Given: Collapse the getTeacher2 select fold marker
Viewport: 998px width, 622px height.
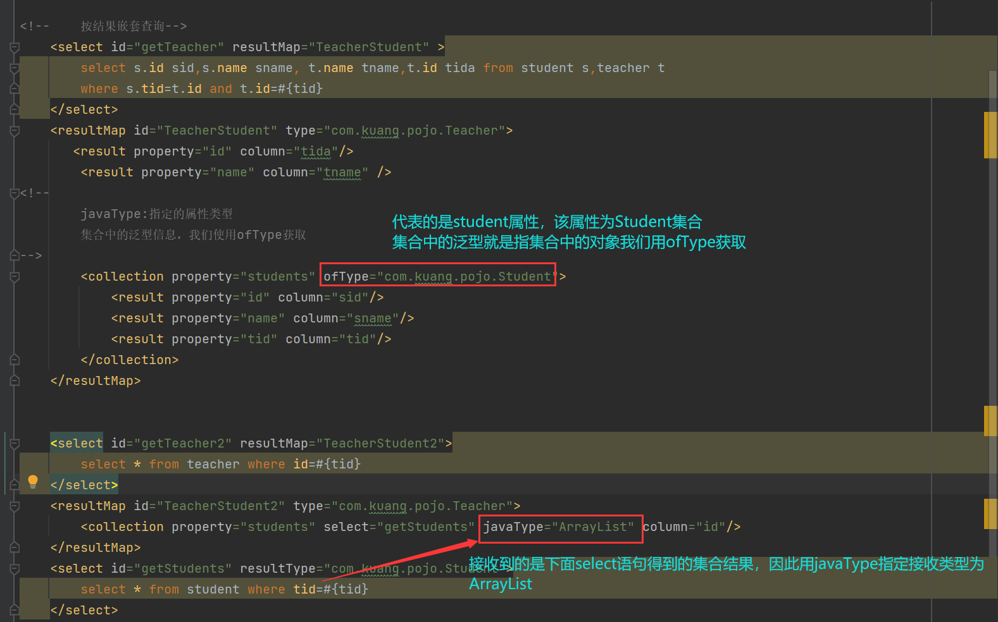Looking at the screenshot, I should [15, 444].
